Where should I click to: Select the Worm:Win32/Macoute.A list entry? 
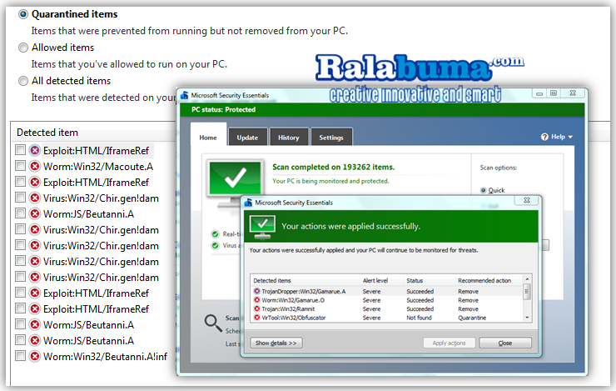pyautogui.click(x=98, y=167)
